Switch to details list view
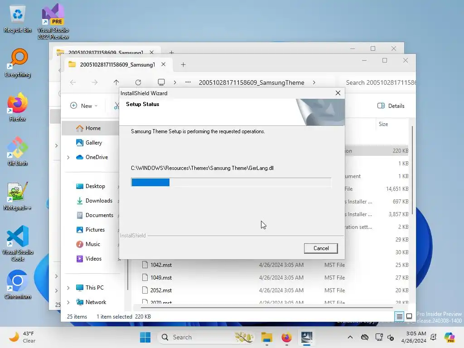This screenshot has height=348, width=464. click(399, 316)
